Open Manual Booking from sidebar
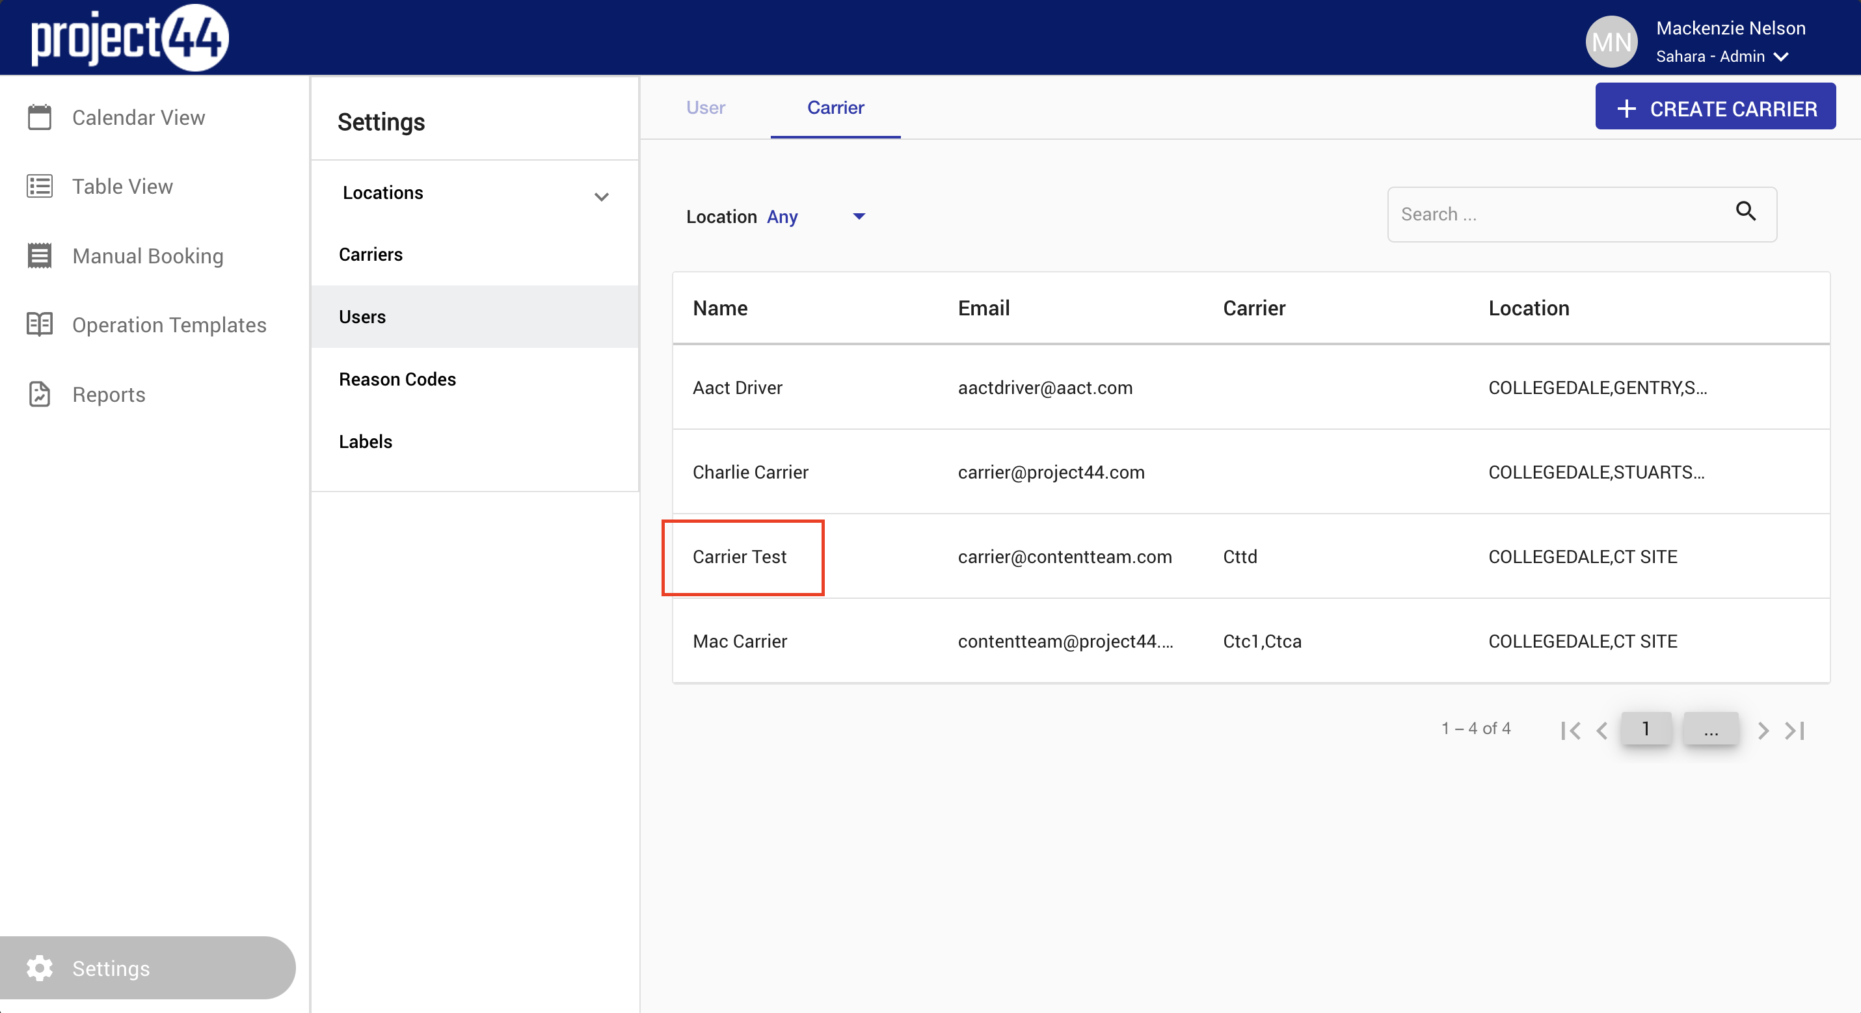The width and height of the screenshot is (1861, 1013). click(x=148, y=256)
